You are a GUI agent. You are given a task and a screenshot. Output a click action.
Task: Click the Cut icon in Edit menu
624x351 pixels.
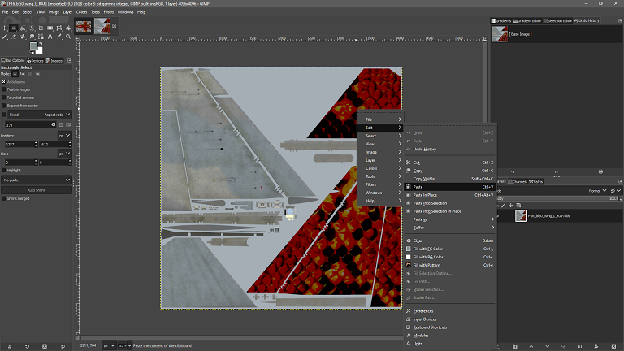tap(408, 162)
